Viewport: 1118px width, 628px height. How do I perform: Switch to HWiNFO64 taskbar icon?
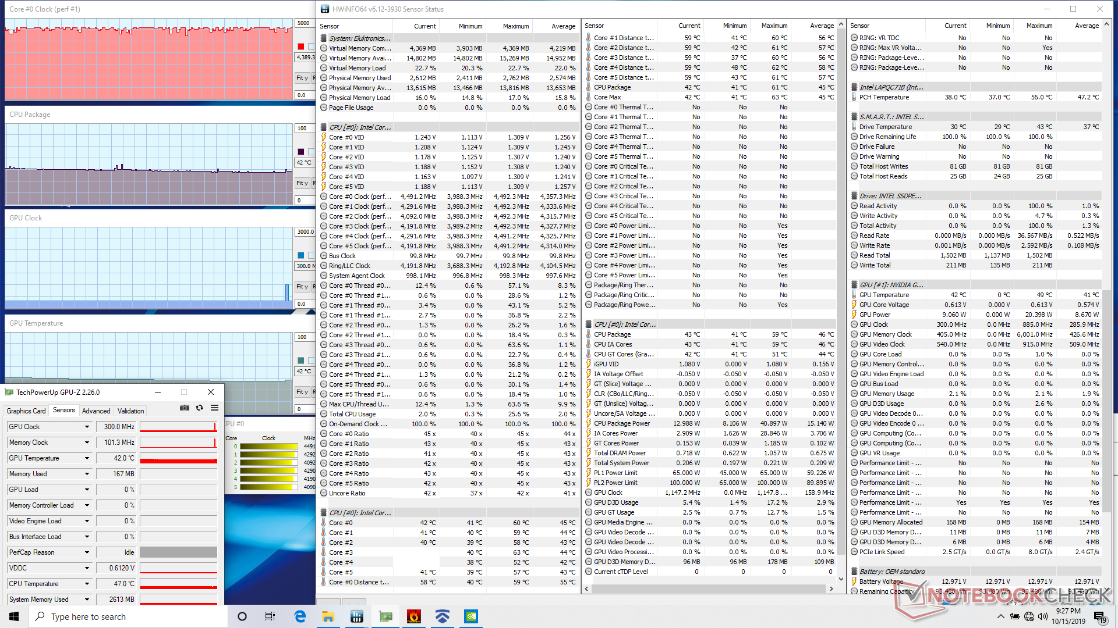tap(357, 616)
